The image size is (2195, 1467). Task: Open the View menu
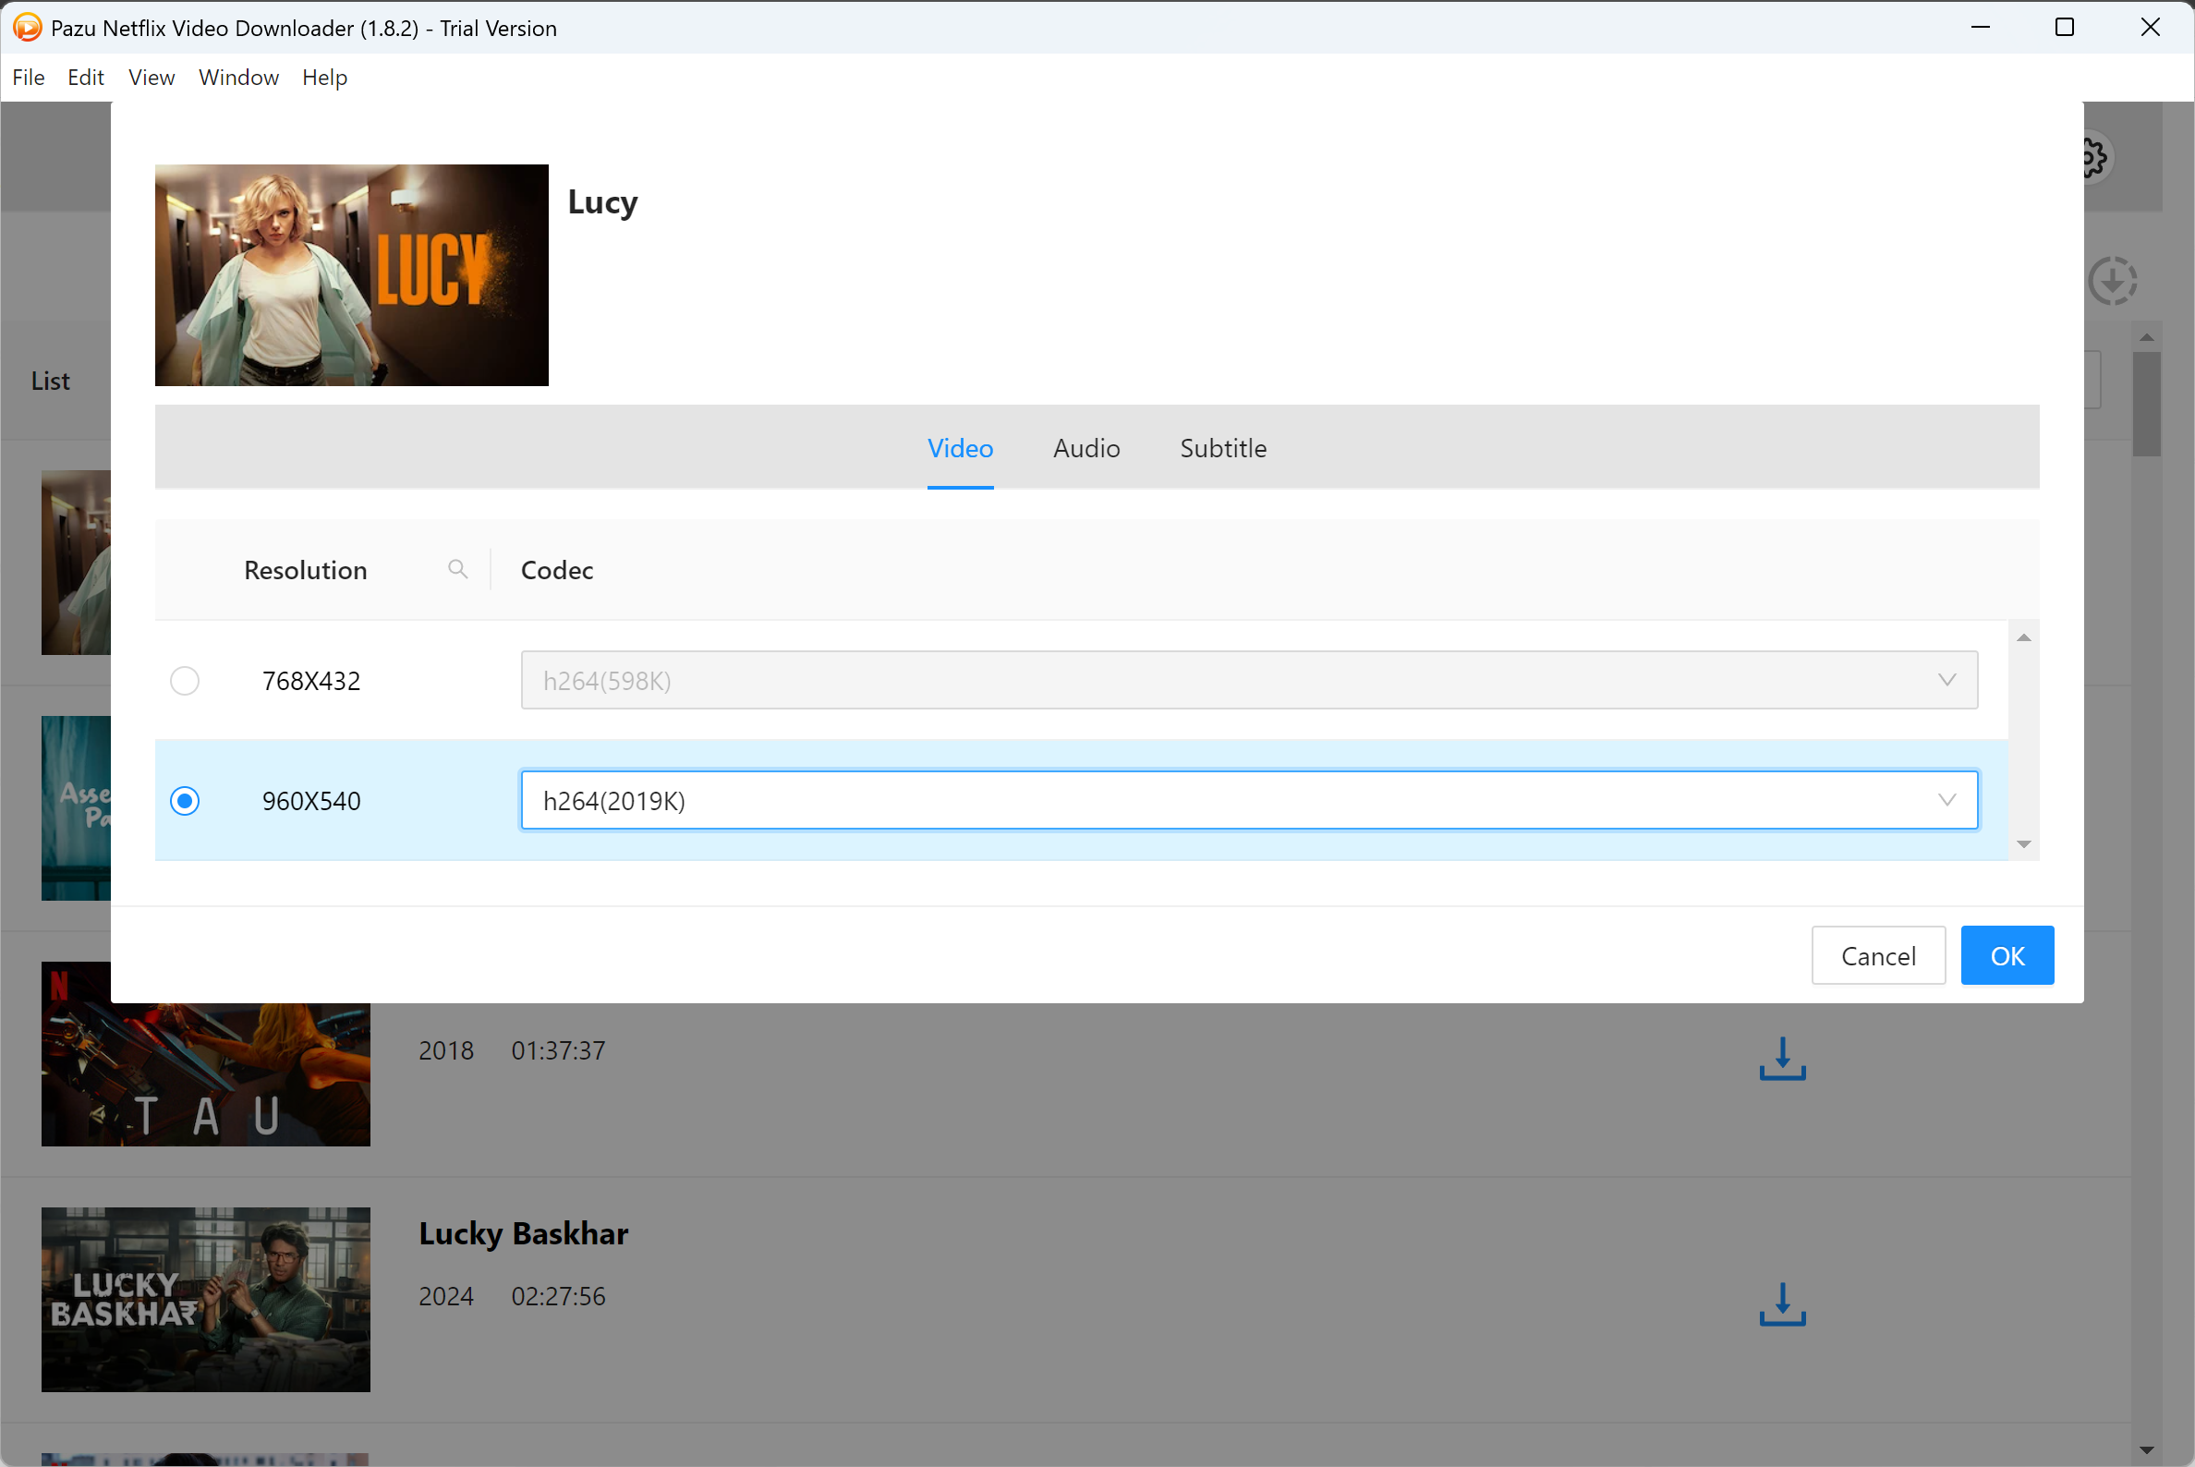pyautogui.click(x=151, y=78)
